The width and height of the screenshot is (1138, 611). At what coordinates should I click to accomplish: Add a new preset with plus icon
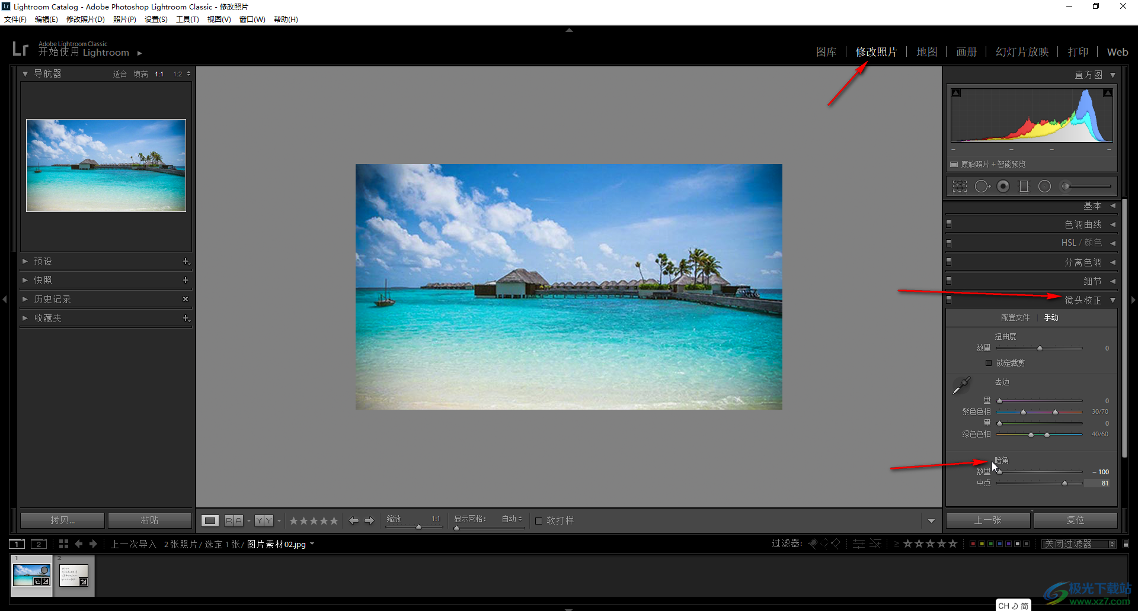point(186,261)
